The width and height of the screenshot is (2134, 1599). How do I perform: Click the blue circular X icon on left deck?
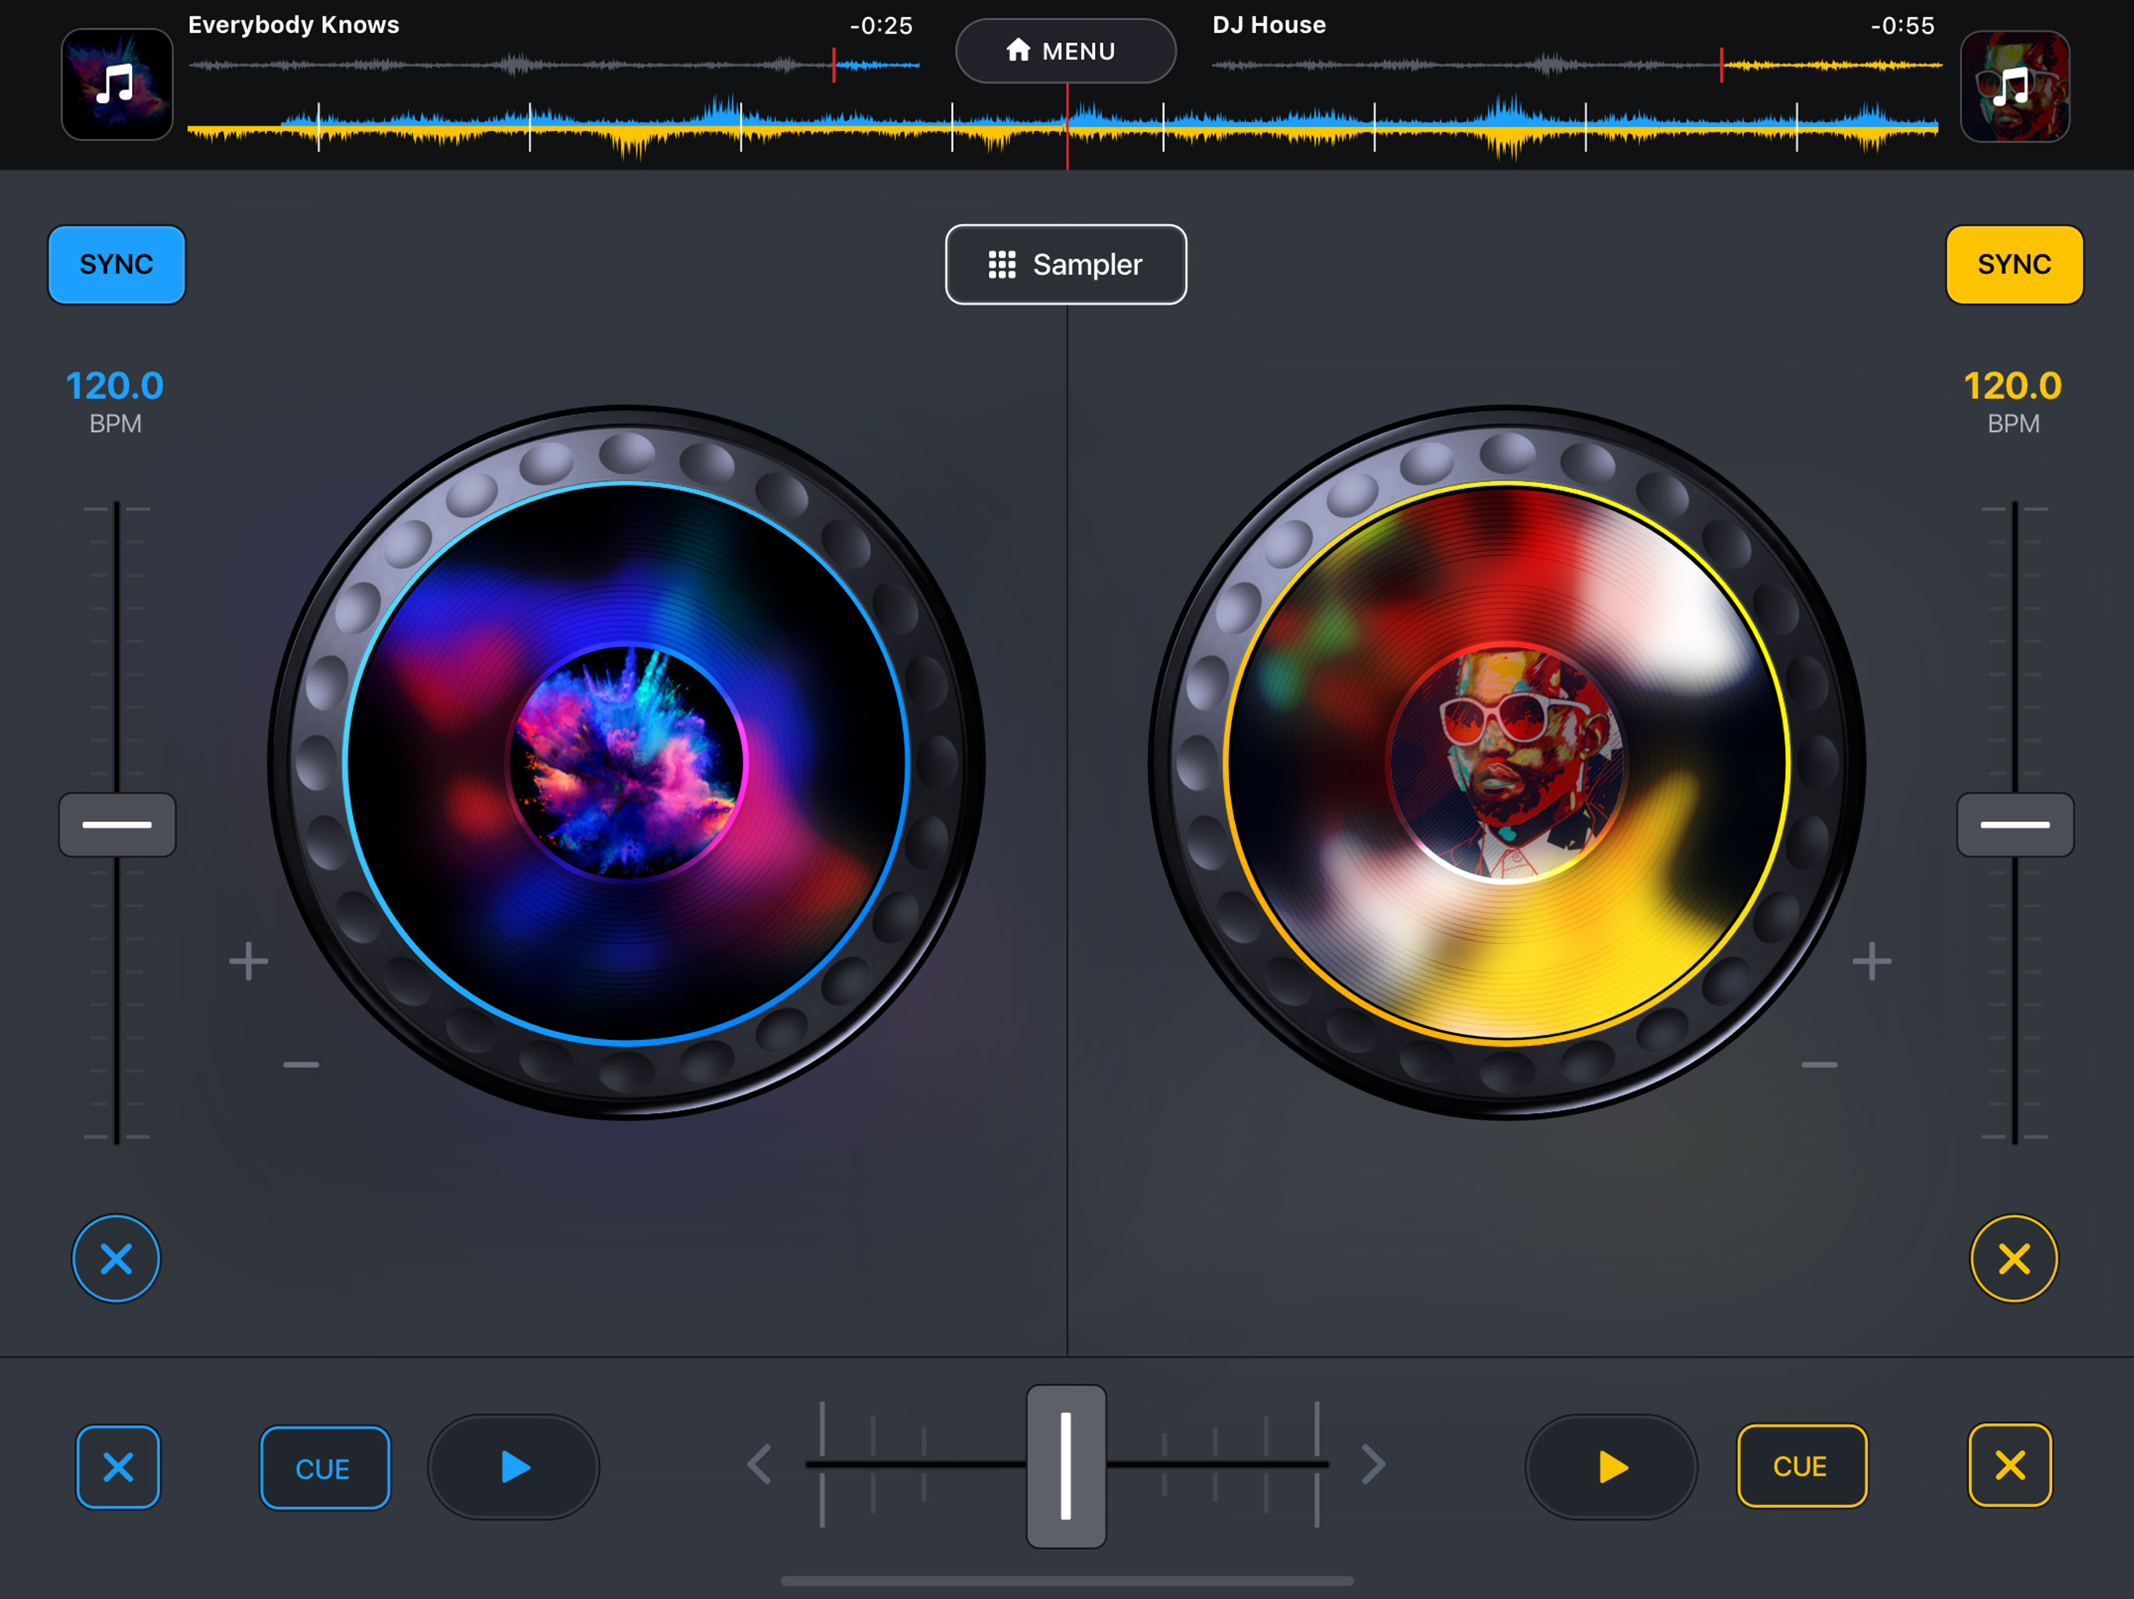point(116,1259)
